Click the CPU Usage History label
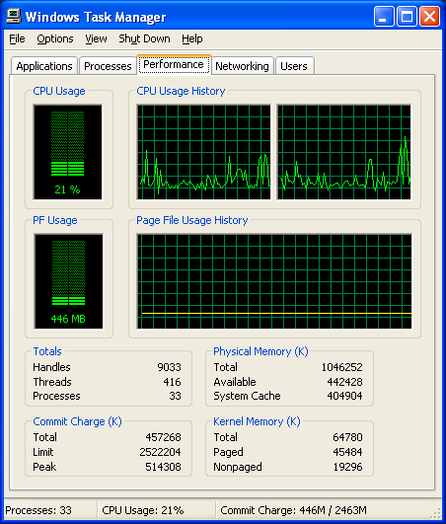 (x=181, y=91)
